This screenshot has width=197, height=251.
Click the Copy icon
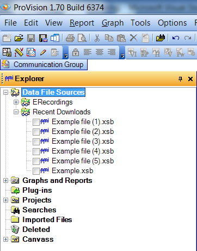click(x=109, y=38)
